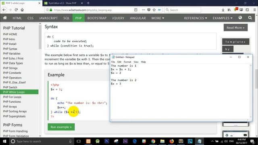258x145 pixels.
Task: Open the SQL tutorial in navbar
Action: tap(67, 18)
